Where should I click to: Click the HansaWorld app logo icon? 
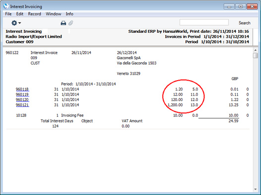pos(6,6)
